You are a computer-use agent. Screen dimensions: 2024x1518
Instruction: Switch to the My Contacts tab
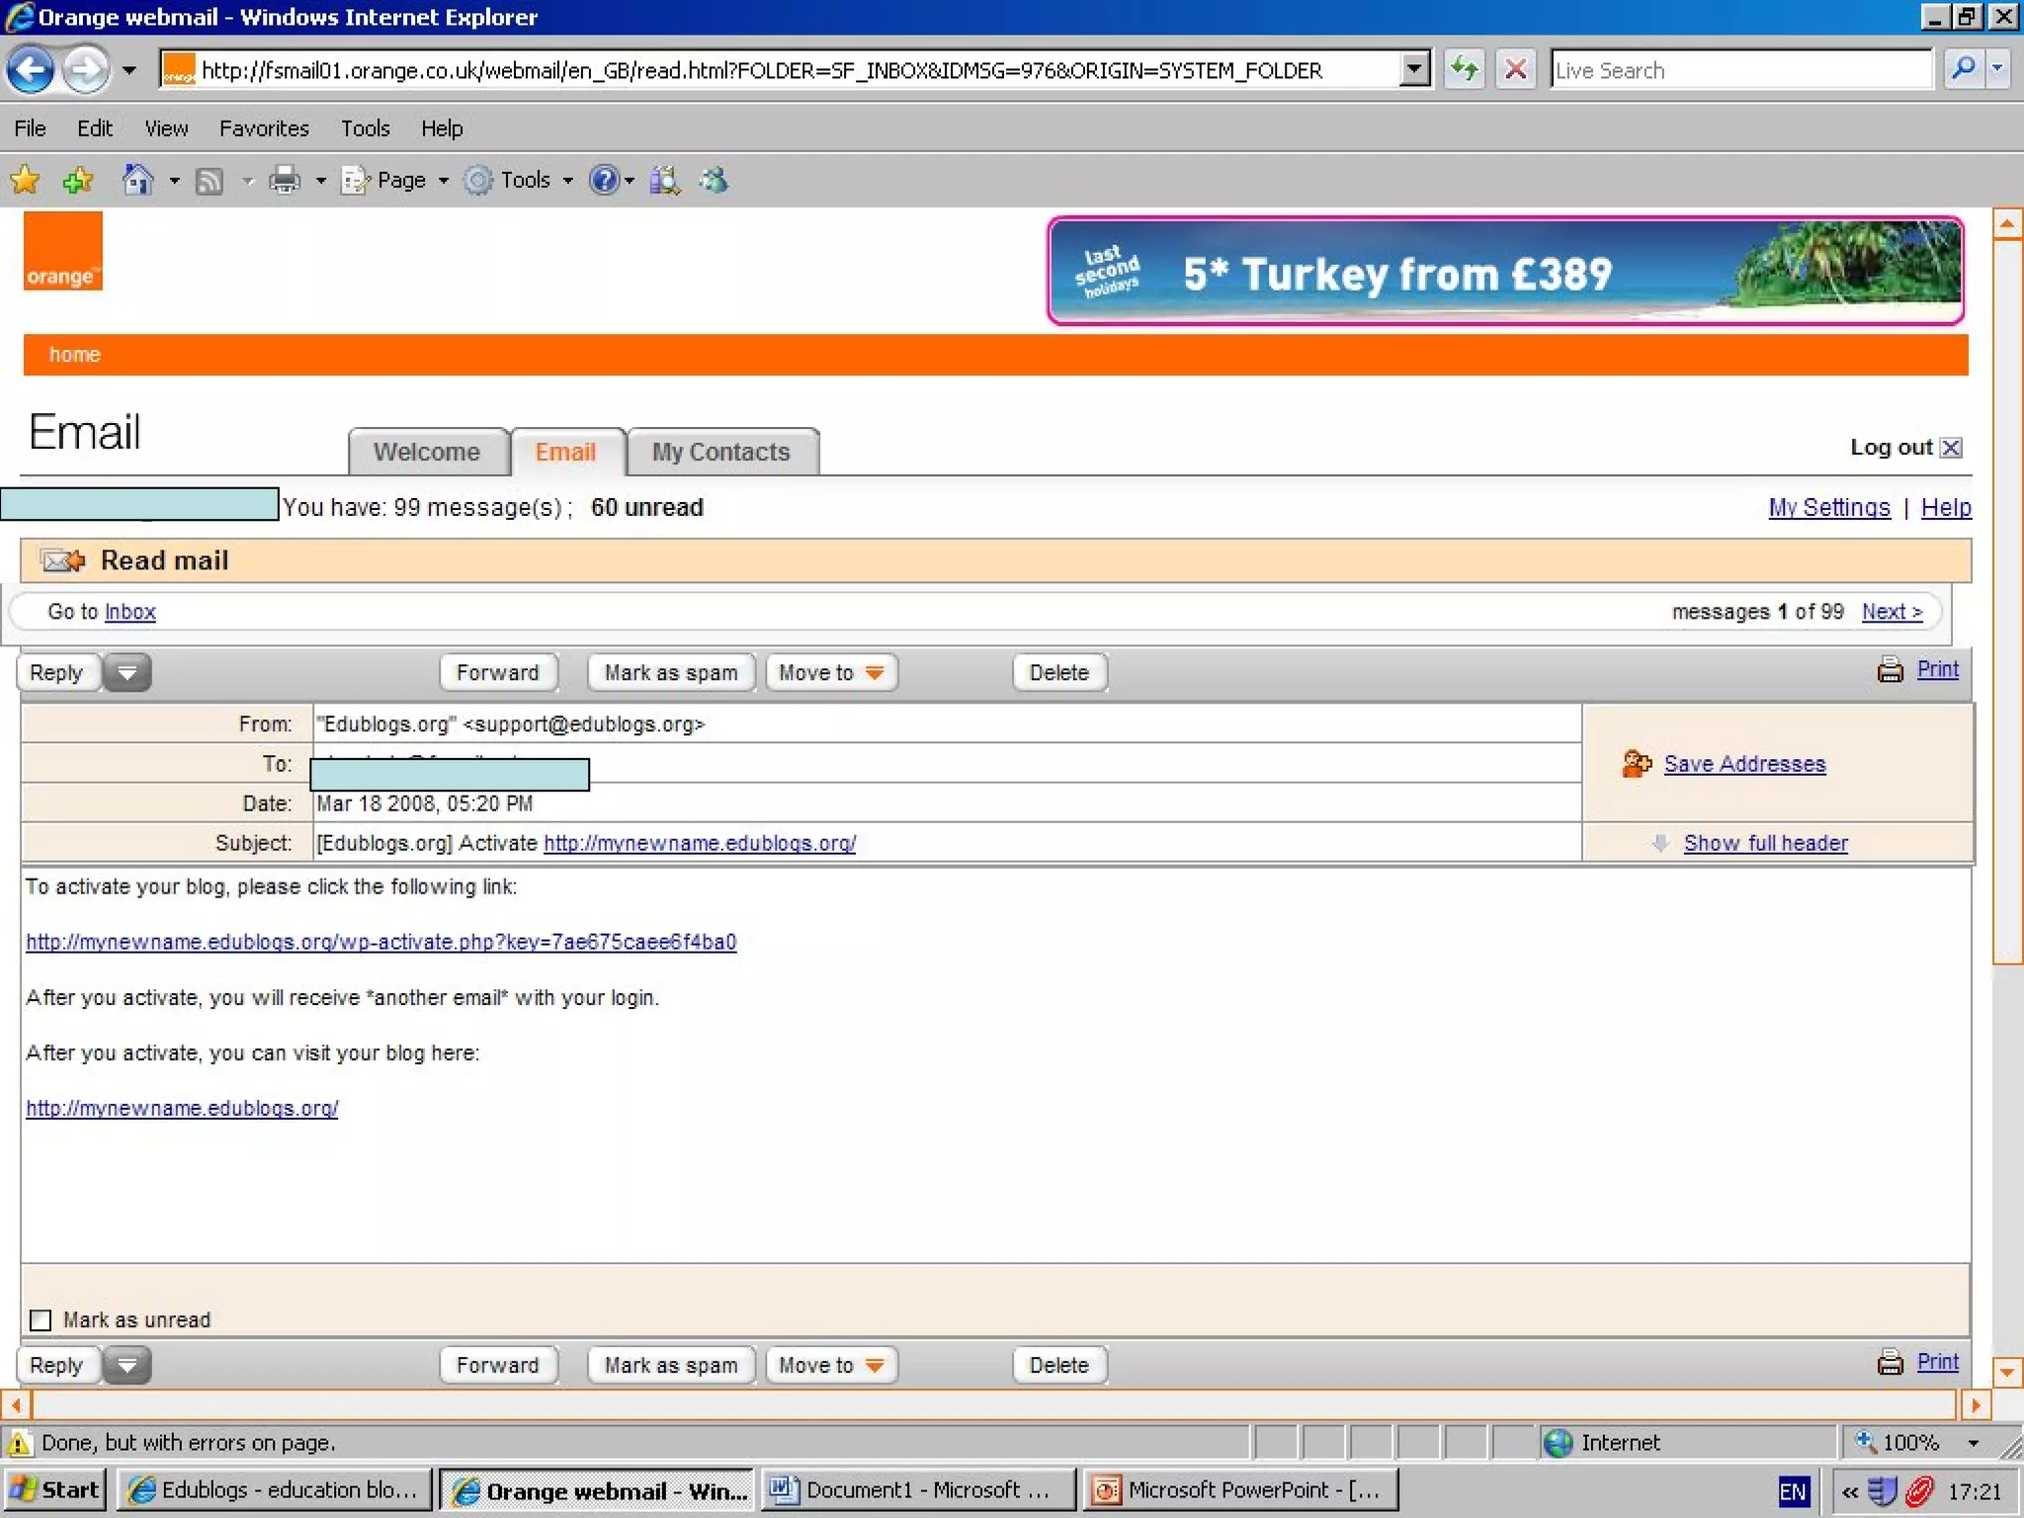[720, 453]
